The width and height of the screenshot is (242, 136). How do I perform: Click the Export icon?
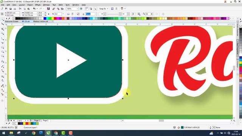point(58,9)
